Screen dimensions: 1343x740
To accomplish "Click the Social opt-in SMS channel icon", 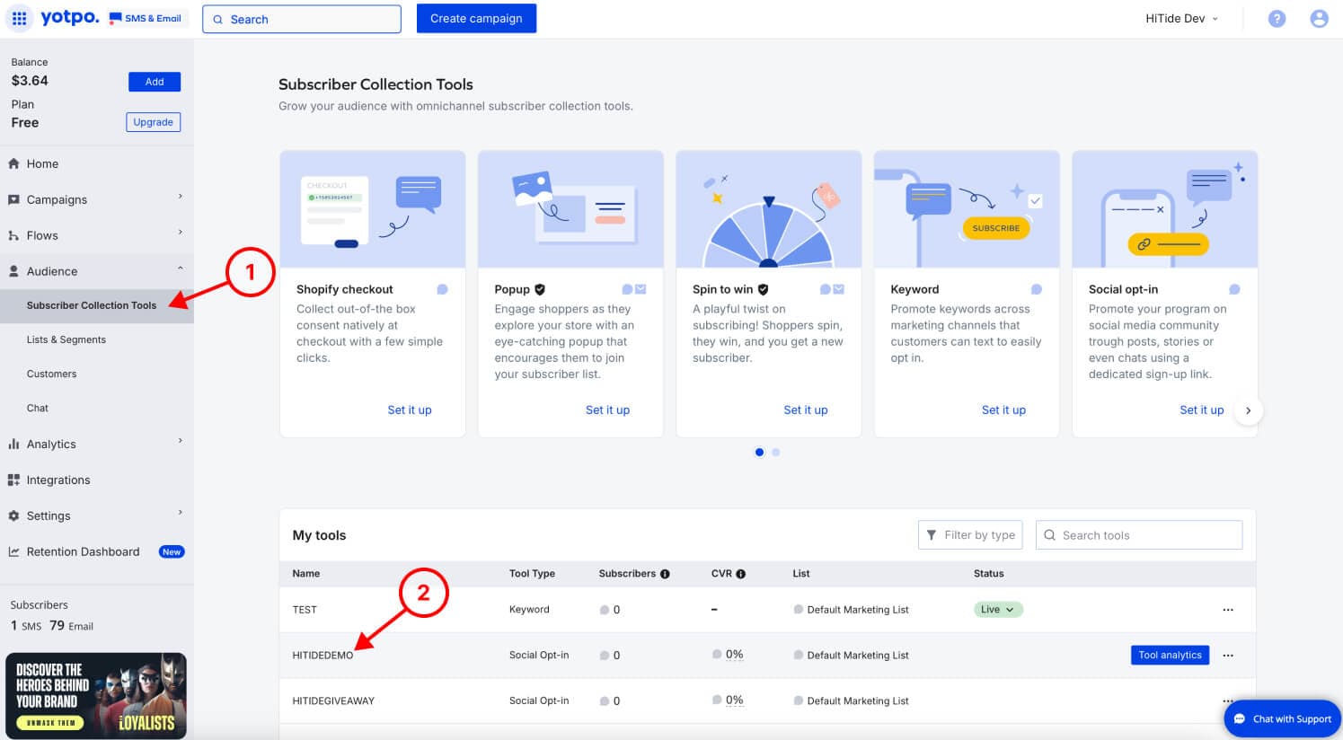I will click(1234, 289).
